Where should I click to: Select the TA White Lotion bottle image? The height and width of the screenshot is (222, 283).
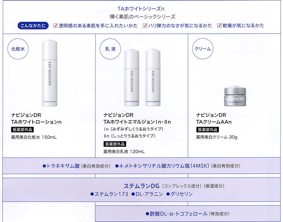tap(50, 73)
